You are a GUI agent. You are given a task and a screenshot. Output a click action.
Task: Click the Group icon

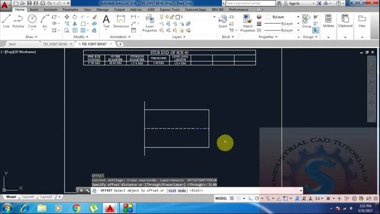[x=306, y=21]
